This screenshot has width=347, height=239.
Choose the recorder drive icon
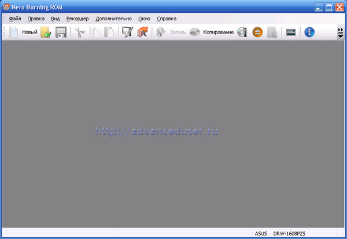pyautogui.click(x=291, y=32)
